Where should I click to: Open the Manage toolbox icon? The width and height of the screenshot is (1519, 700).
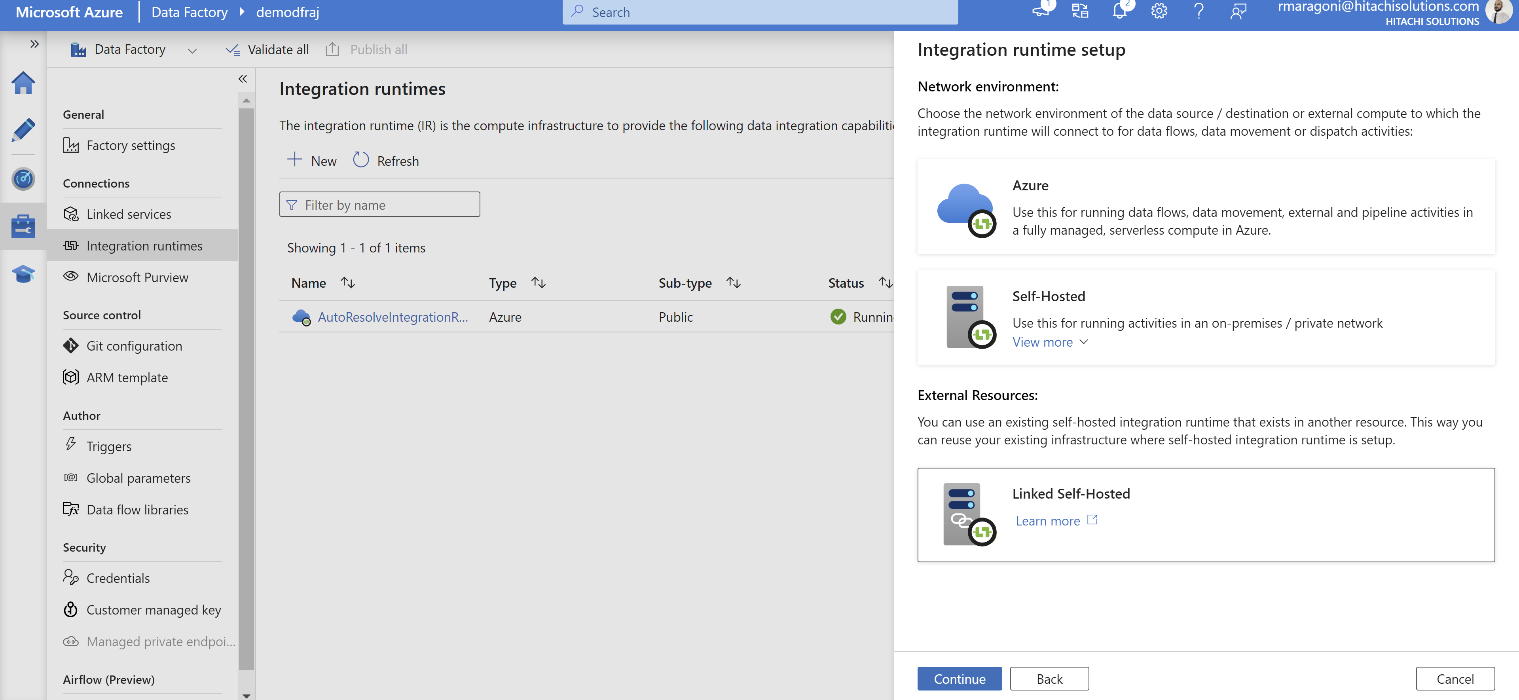23,226
